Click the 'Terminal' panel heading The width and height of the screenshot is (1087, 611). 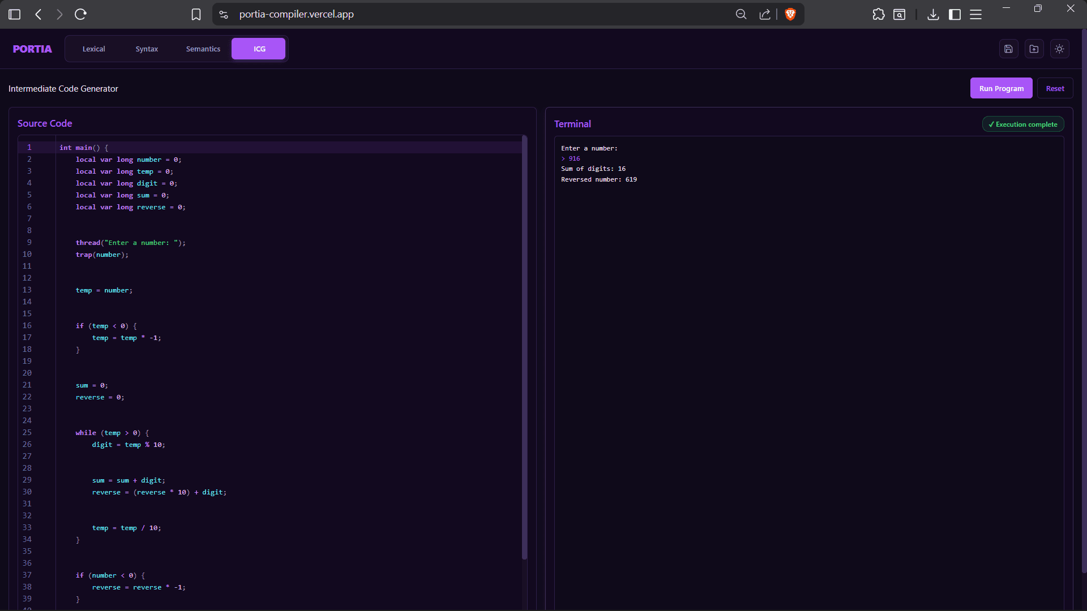572,124
